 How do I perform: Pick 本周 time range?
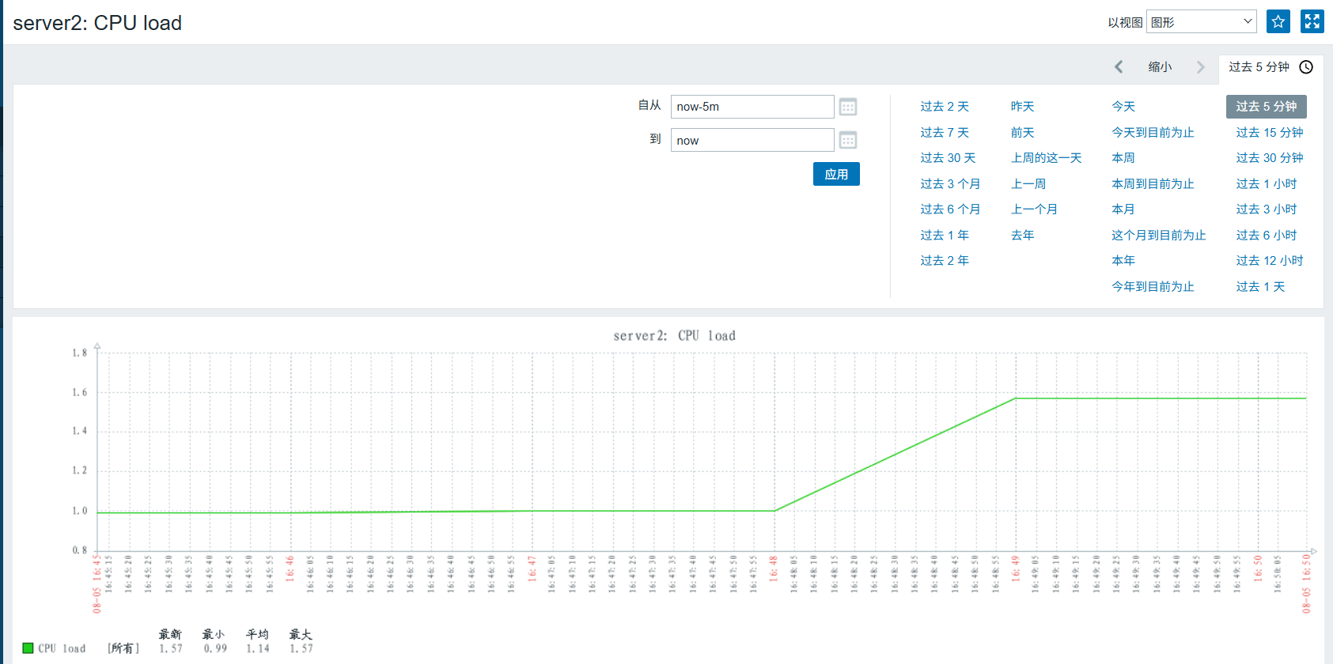pos(1123,158)
